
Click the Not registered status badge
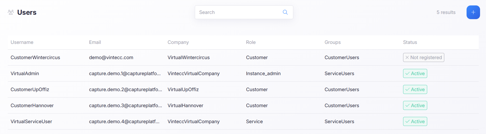point(424,58)
